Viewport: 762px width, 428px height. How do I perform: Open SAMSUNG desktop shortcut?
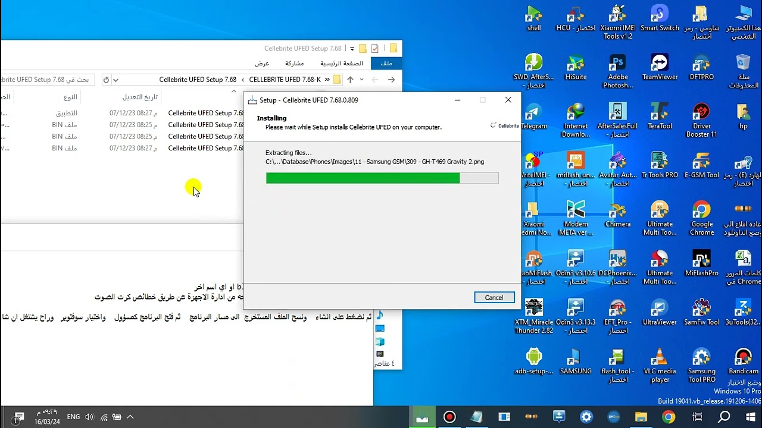click(576, 362)
